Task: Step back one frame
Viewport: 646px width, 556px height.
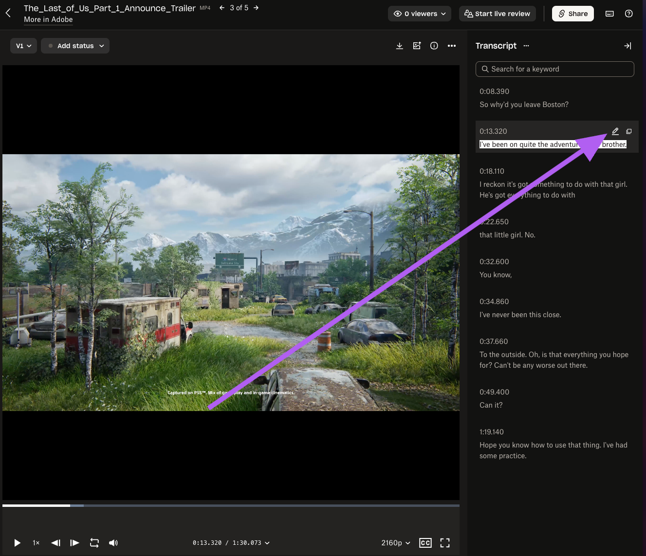Action: click(56, 543)
